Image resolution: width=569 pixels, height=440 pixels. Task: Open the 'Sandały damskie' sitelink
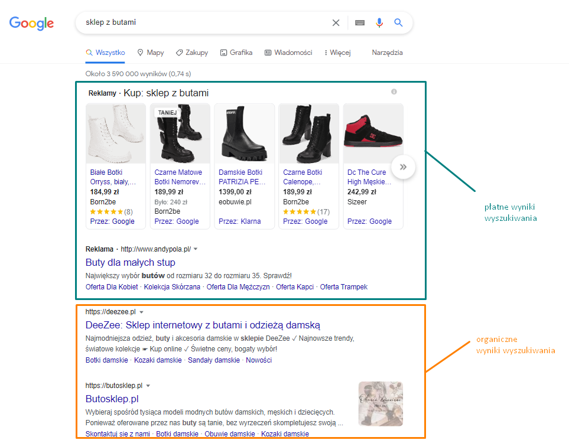coord(214,360)
